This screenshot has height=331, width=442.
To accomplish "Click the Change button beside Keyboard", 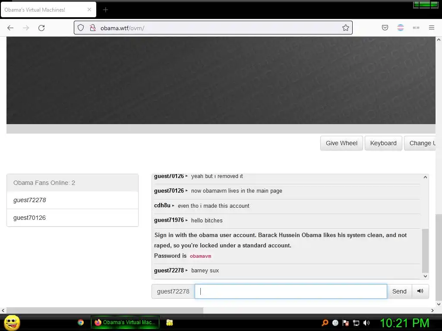I will pyautogui.click(x=420, y=143).
